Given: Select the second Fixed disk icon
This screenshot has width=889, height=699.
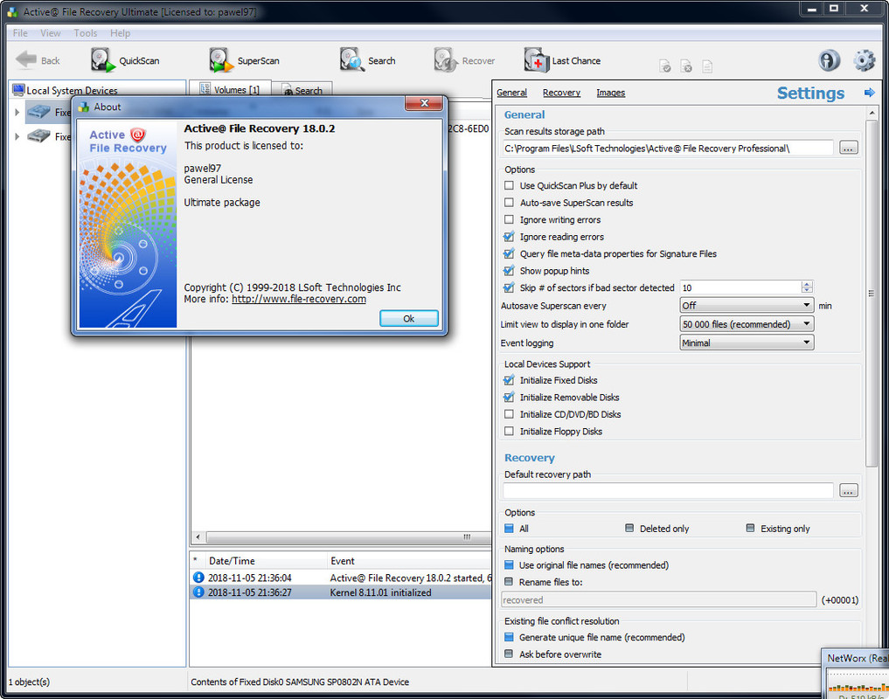Looking at the screenshot, I should point(39,136).
